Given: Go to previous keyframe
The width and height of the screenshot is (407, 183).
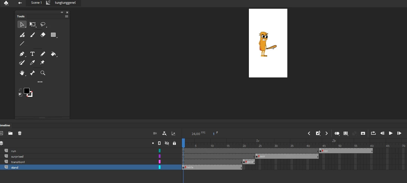Looking at the screenshot, I should point(309,133).
